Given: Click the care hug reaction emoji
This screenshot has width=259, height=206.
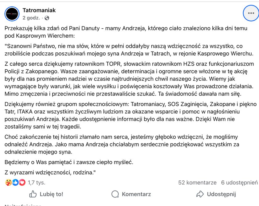Looking at the screenshot, I should (x=8, y=183).
